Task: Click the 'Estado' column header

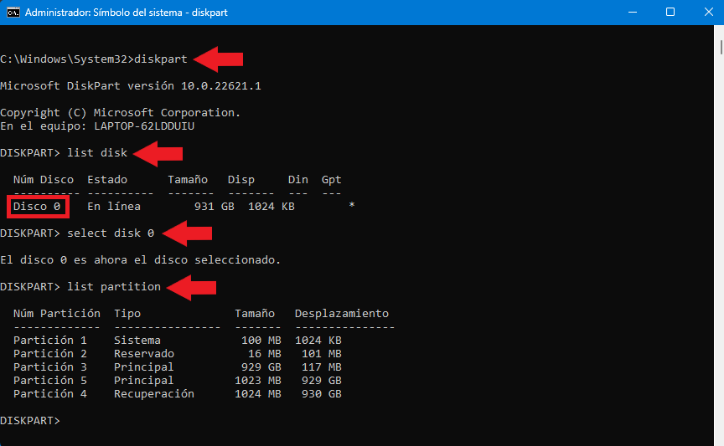Action: (107, 179)
